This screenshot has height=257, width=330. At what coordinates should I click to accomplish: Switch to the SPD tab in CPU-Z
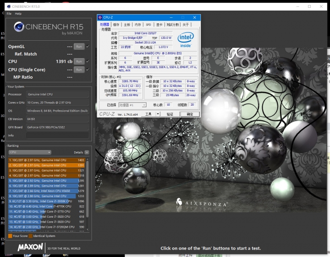(x=148, y=25)
